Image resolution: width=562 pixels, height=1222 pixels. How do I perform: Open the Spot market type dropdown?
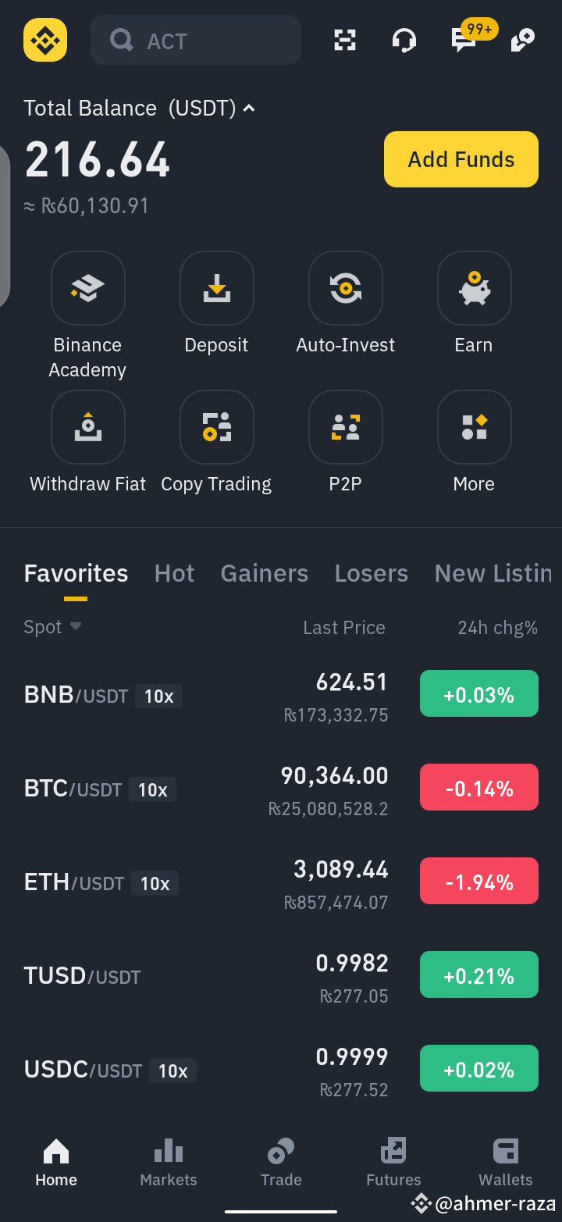(x=52, y=627)
